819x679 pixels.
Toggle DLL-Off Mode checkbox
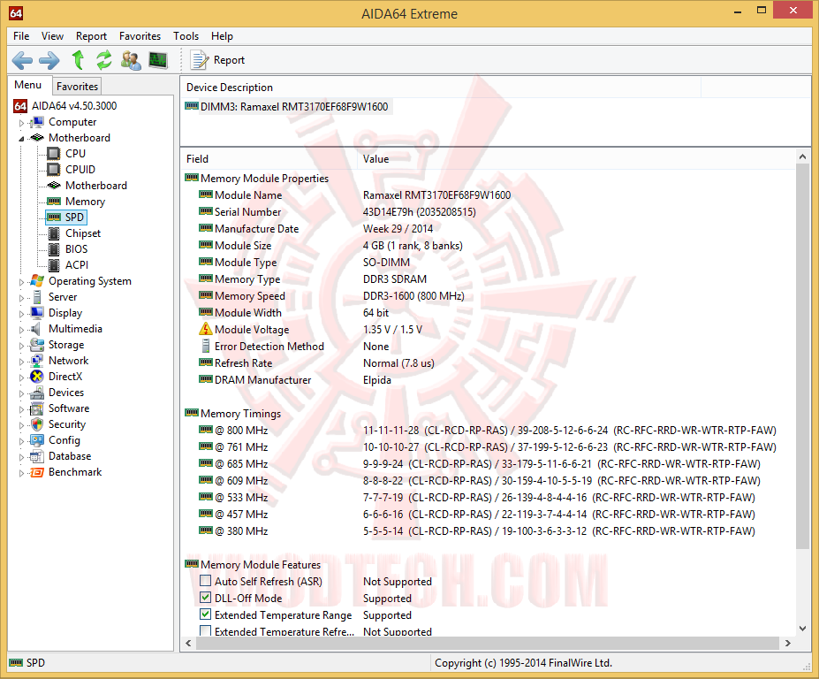tap(206, 598)
